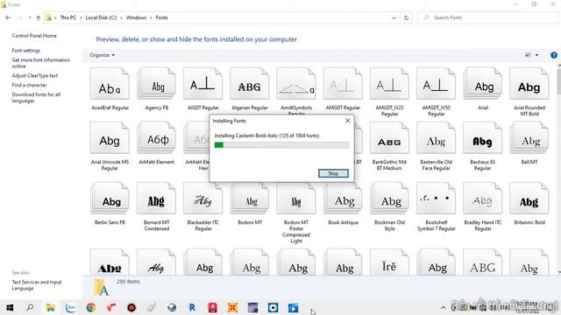
Task: Select the AmdtSymbols font
Action: [x=296, y=90]
